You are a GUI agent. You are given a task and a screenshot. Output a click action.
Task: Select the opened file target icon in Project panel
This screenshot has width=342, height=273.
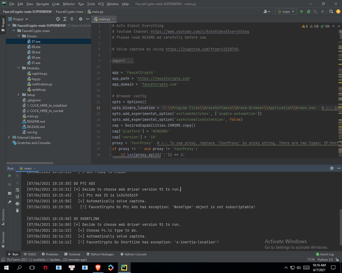coord(58,19)
